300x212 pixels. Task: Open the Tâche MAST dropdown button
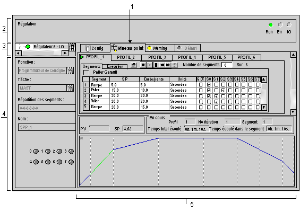pyautogui.click(x=70, y=88)
